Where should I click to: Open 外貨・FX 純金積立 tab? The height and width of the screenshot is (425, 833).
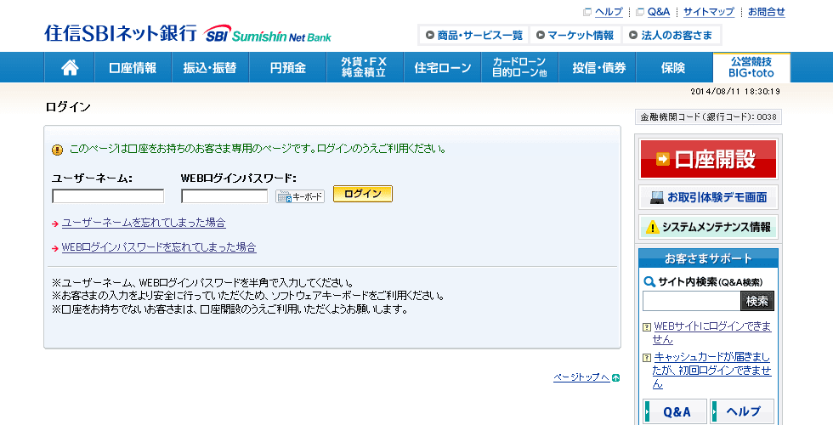pyautogui.click(x=365, y=67)
